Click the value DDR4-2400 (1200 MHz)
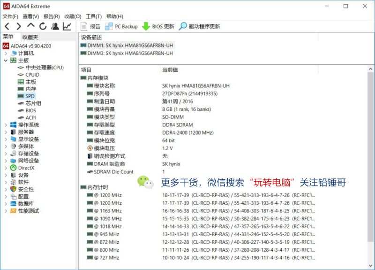The width and height of the screenshot is (375, 270). pos(188,133)
